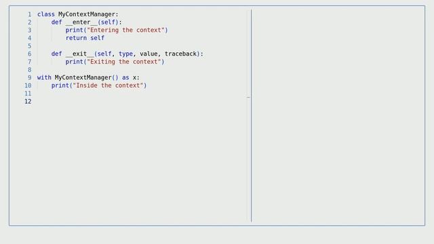This screenshot has width=434, height=244.
Task: Click empty line number 5 in gutter
Action: (29, 46)
